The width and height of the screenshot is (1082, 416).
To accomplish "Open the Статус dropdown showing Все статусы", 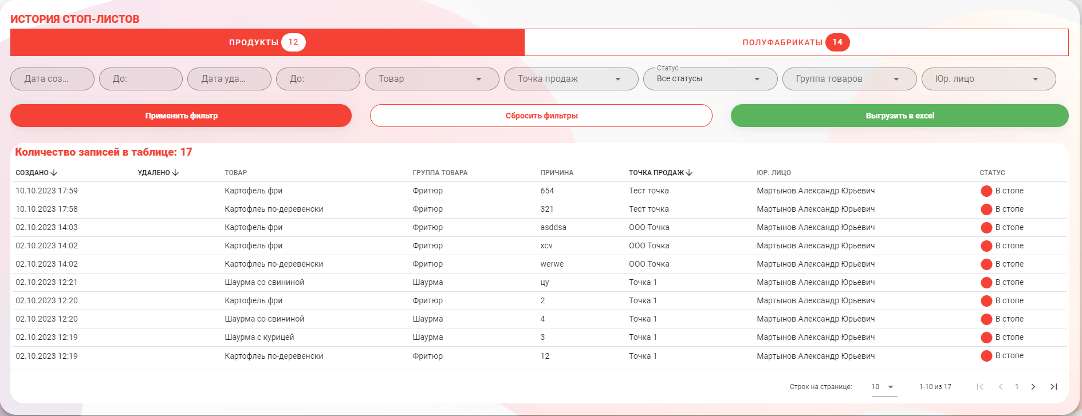I will tap(710, 79).
